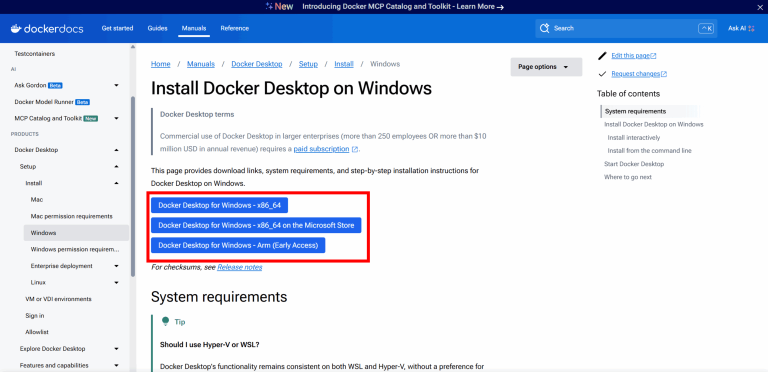Click the Docker docs whale logo

pos(16,28)
